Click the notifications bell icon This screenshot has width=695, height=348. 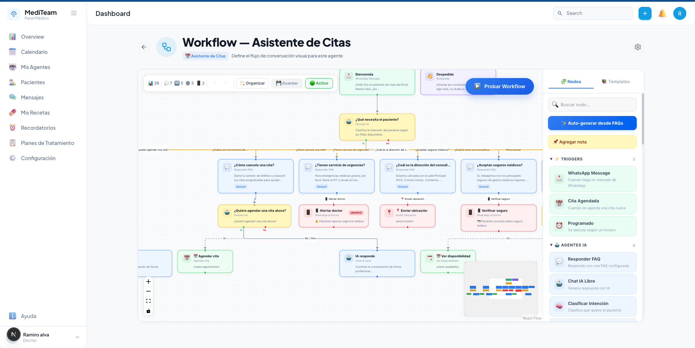coord(662,13)
